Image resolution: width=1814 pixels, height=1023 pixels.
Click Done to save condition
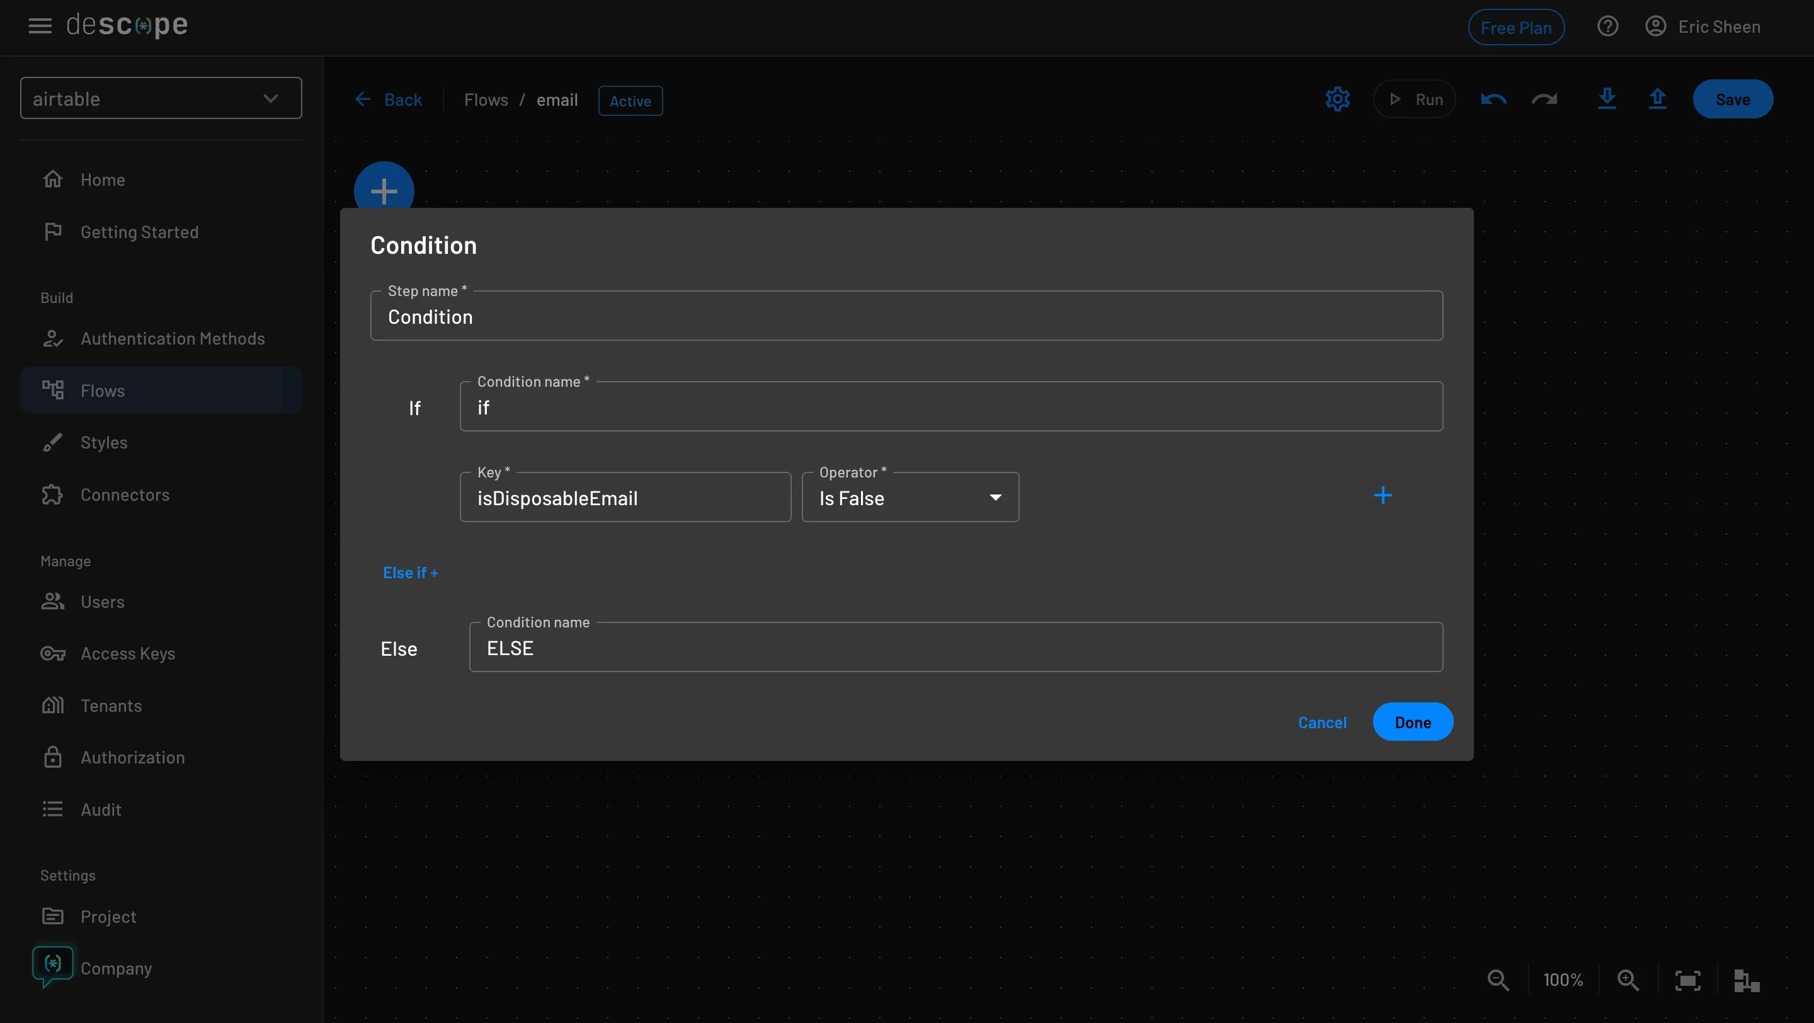(1413, 720)
